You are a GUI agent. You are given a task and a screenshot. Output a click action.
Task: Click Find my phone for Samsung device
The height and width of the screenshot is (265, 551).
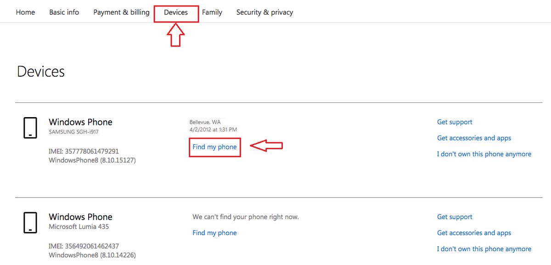tap(214, 147)
